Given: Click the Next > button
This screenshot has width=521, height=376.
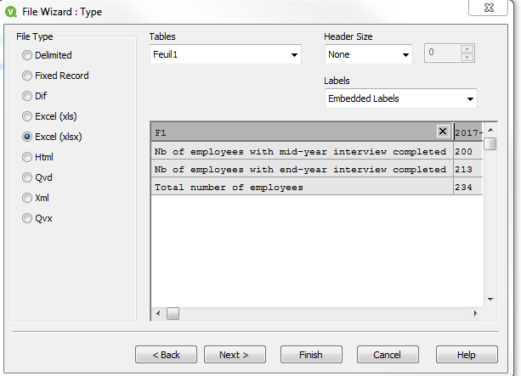Looking at the screenshot, I should (x=235, y=355).
